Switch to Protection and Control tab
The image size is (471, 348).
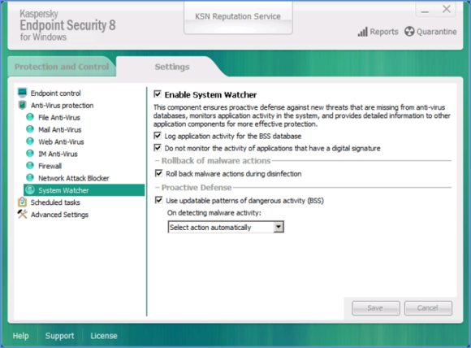(62, 67)
